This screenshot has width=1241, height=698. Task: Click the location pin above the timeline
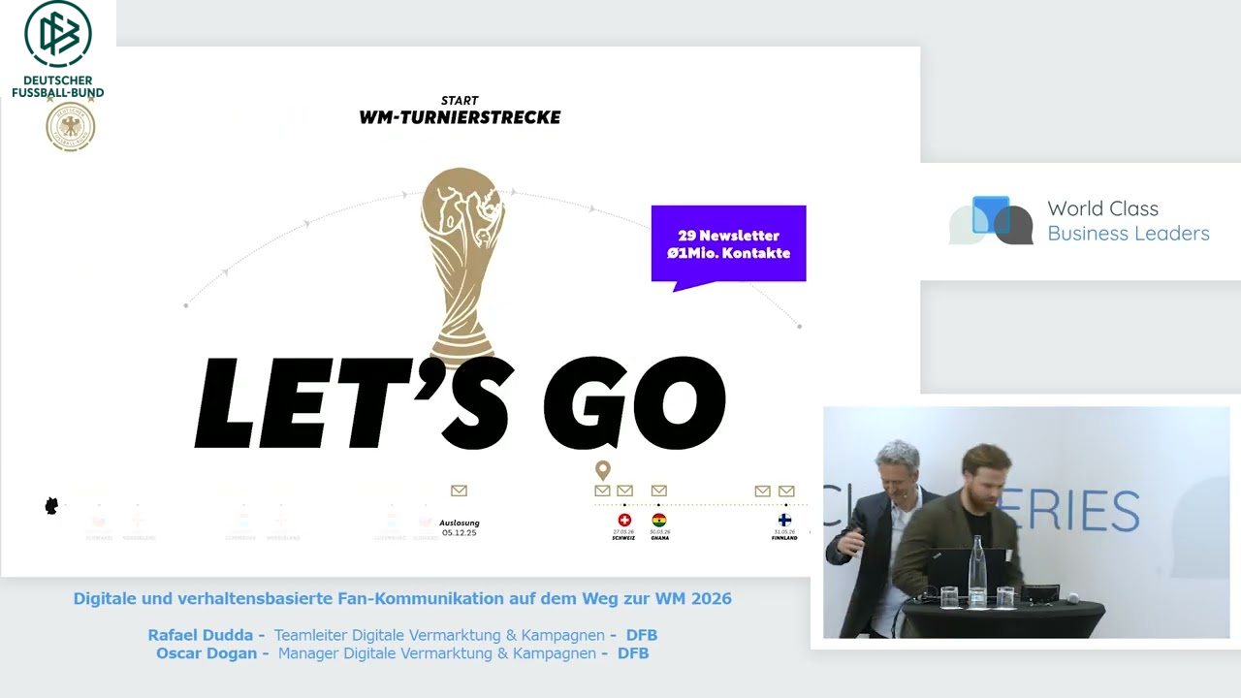(x=602, y=469)
